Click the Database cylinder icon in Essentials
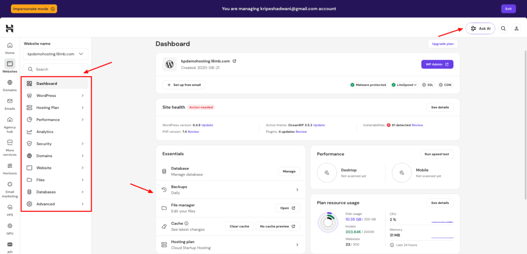The image size is (527, 254). (x=164, y=171)
